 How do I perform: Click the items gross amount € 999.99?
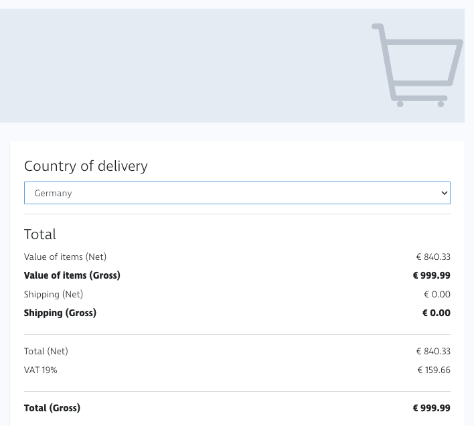coord(432,275)
